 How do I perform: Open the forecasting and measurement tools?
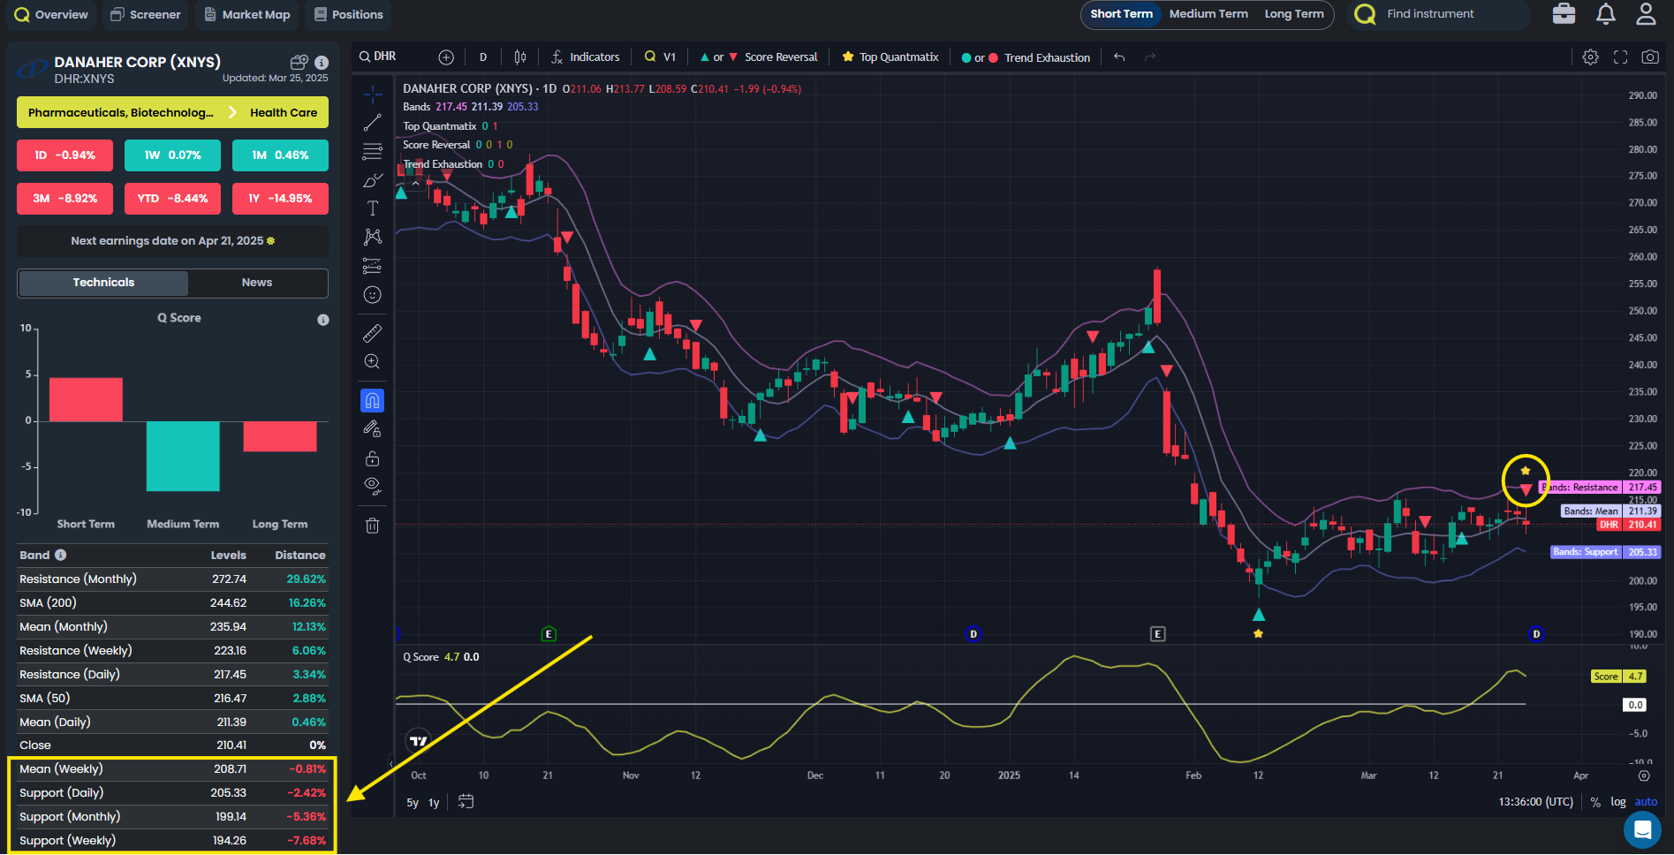coord(373,266)
